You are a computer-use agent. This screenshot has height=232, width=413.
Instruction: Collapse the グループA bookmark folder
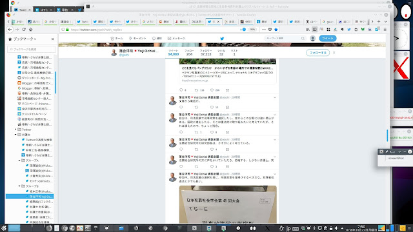point(19,160)
